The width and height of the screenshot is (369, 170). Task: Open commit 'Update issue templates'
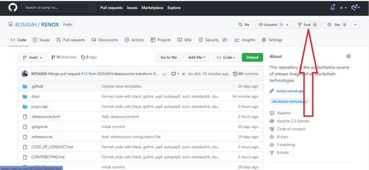(121, 86)
